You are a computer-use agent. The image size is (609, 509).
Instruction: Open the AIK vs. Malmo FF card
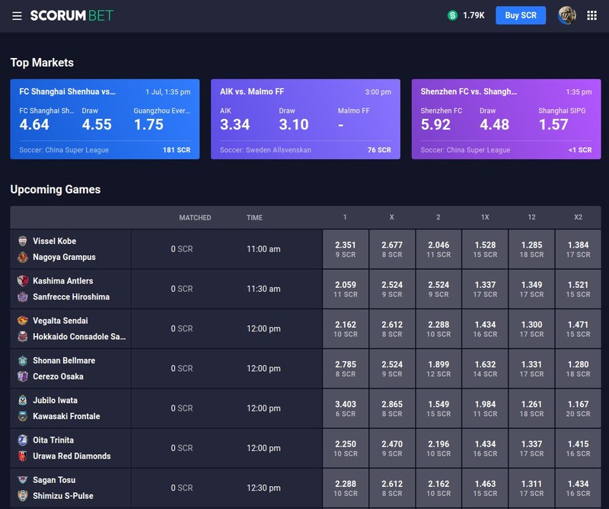[x=305, y=119]
